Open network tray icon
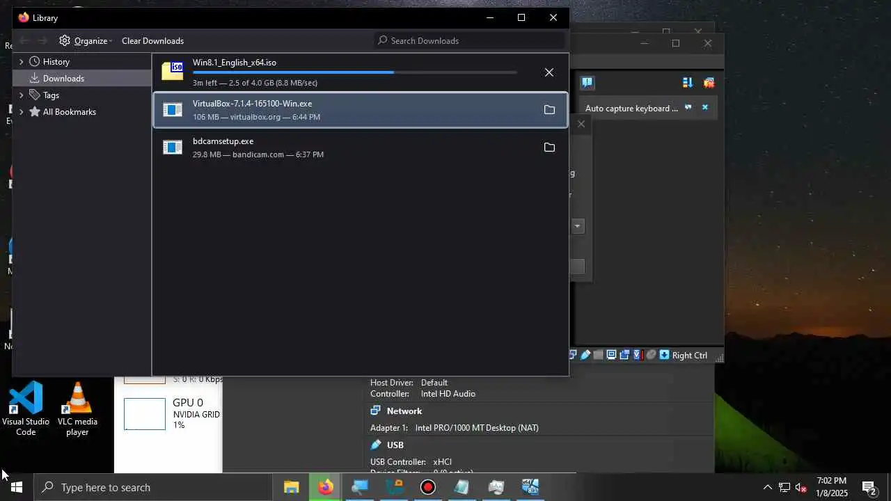The height and width of the screenshot is (501, 891). click(784, 487)
